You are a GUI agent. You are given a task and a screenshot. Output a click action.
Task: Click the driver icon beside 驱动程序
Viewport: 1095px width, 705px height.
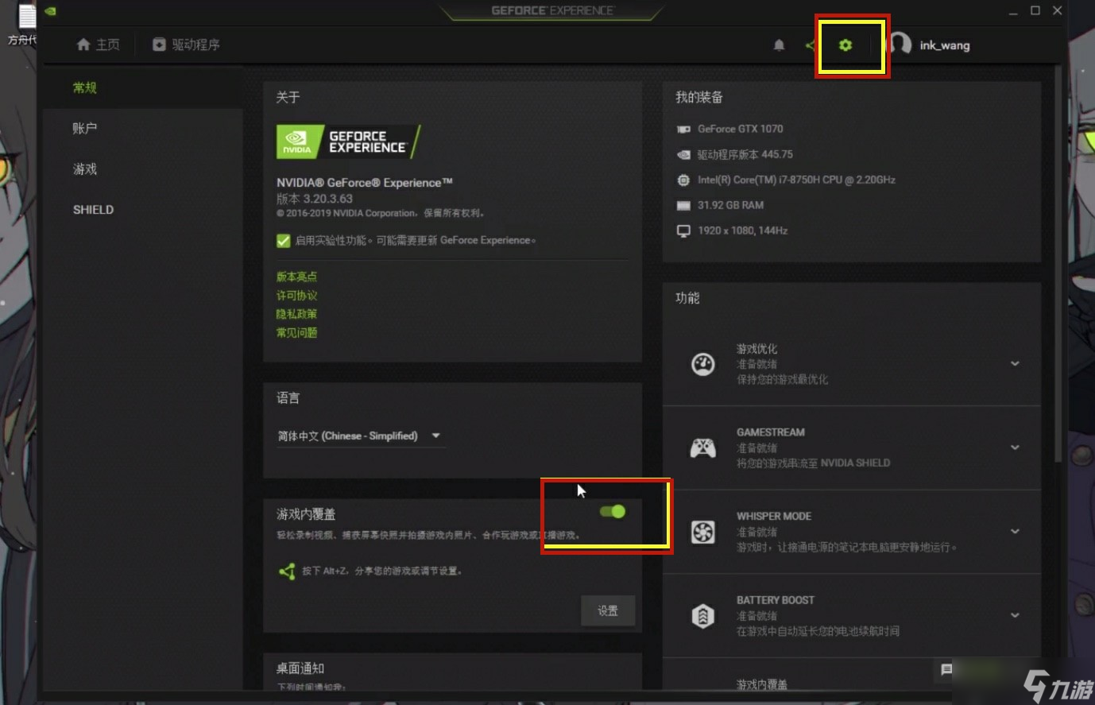[x=159, y=45]
